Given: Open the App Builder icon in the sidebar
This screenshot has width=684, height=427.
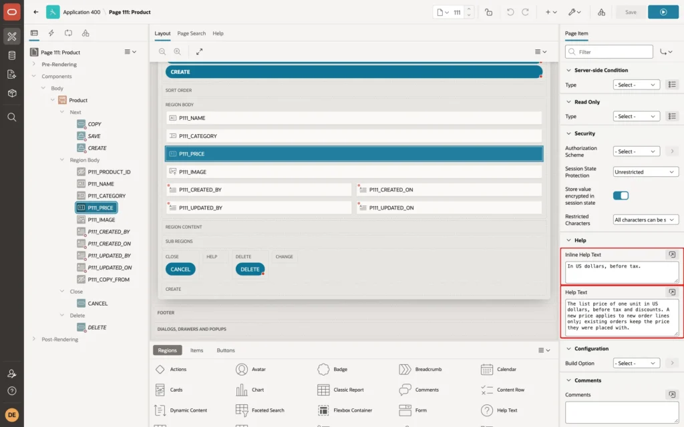Looking at the screenshot, I should 12,37.
